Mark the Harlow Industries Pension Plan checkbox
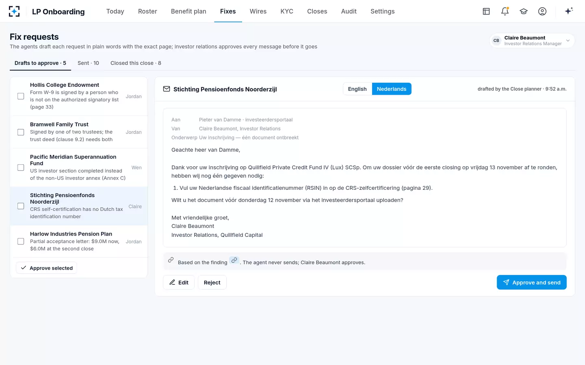Viewport: 585px width, 365px height. coord(21,241)
